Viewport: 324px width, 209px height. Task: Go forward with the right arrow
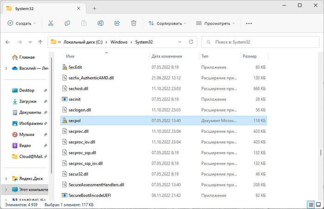[19, 42]
